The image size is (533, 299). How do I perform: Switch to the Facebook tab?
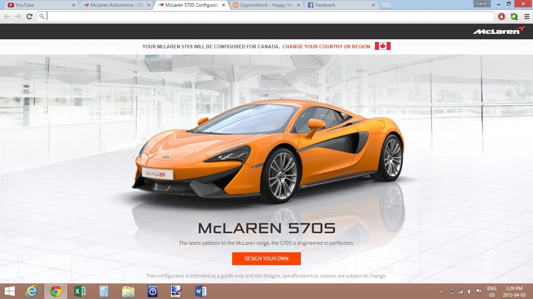[x=341, y=5]
